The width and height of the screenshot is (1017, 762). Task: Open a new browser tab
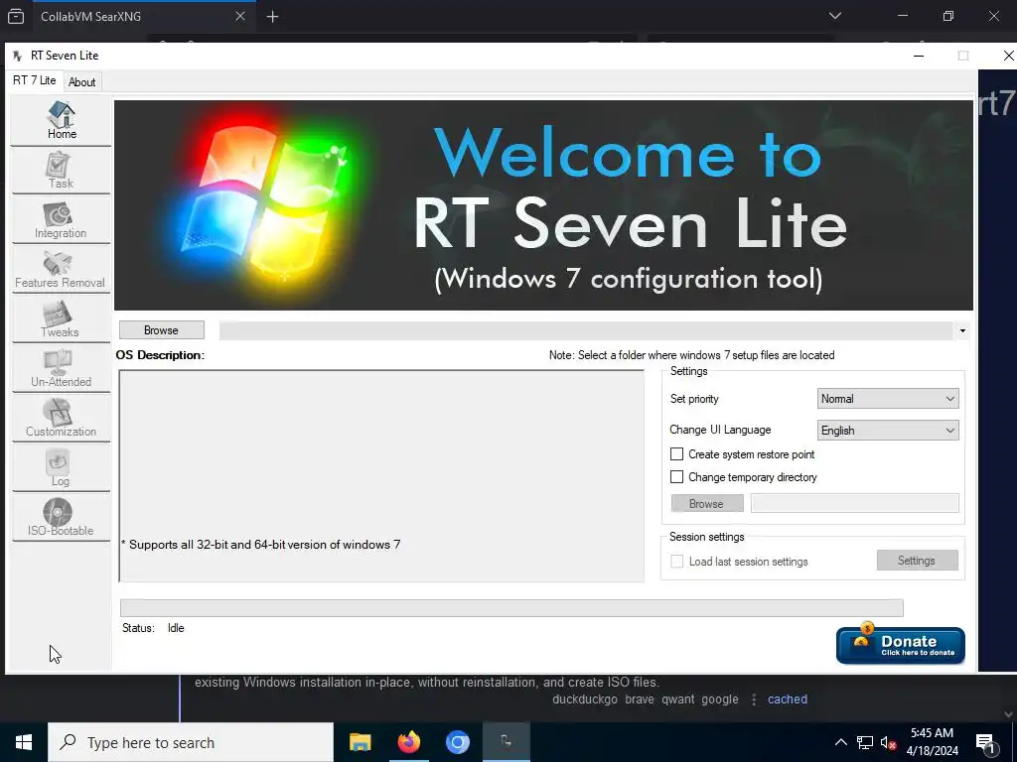pos(273,17)
